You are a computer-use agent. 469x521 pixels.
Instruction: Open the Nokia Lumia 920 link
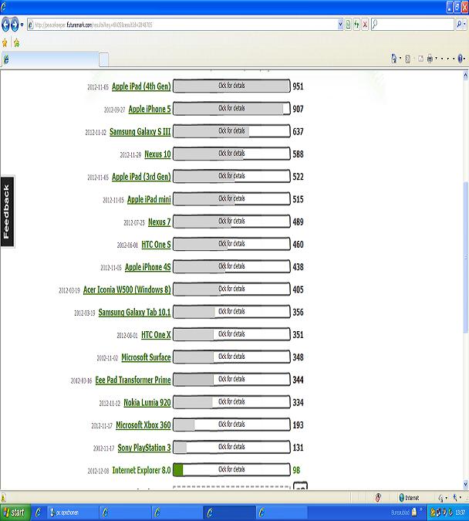pos(147,403)
